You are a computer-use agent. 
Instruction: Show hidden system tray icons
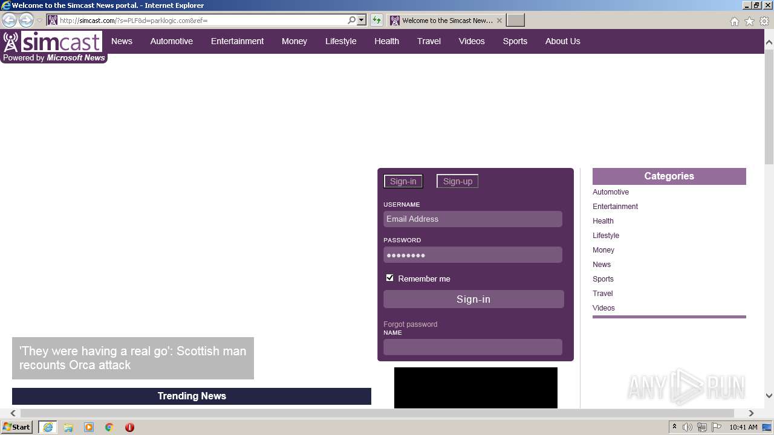674,427
